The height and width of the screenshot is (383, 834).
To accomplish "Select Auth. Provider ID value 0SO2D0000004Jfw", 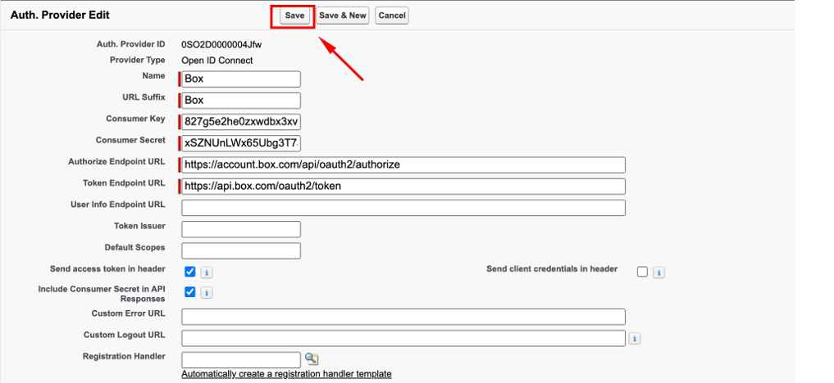I will 221,44.
